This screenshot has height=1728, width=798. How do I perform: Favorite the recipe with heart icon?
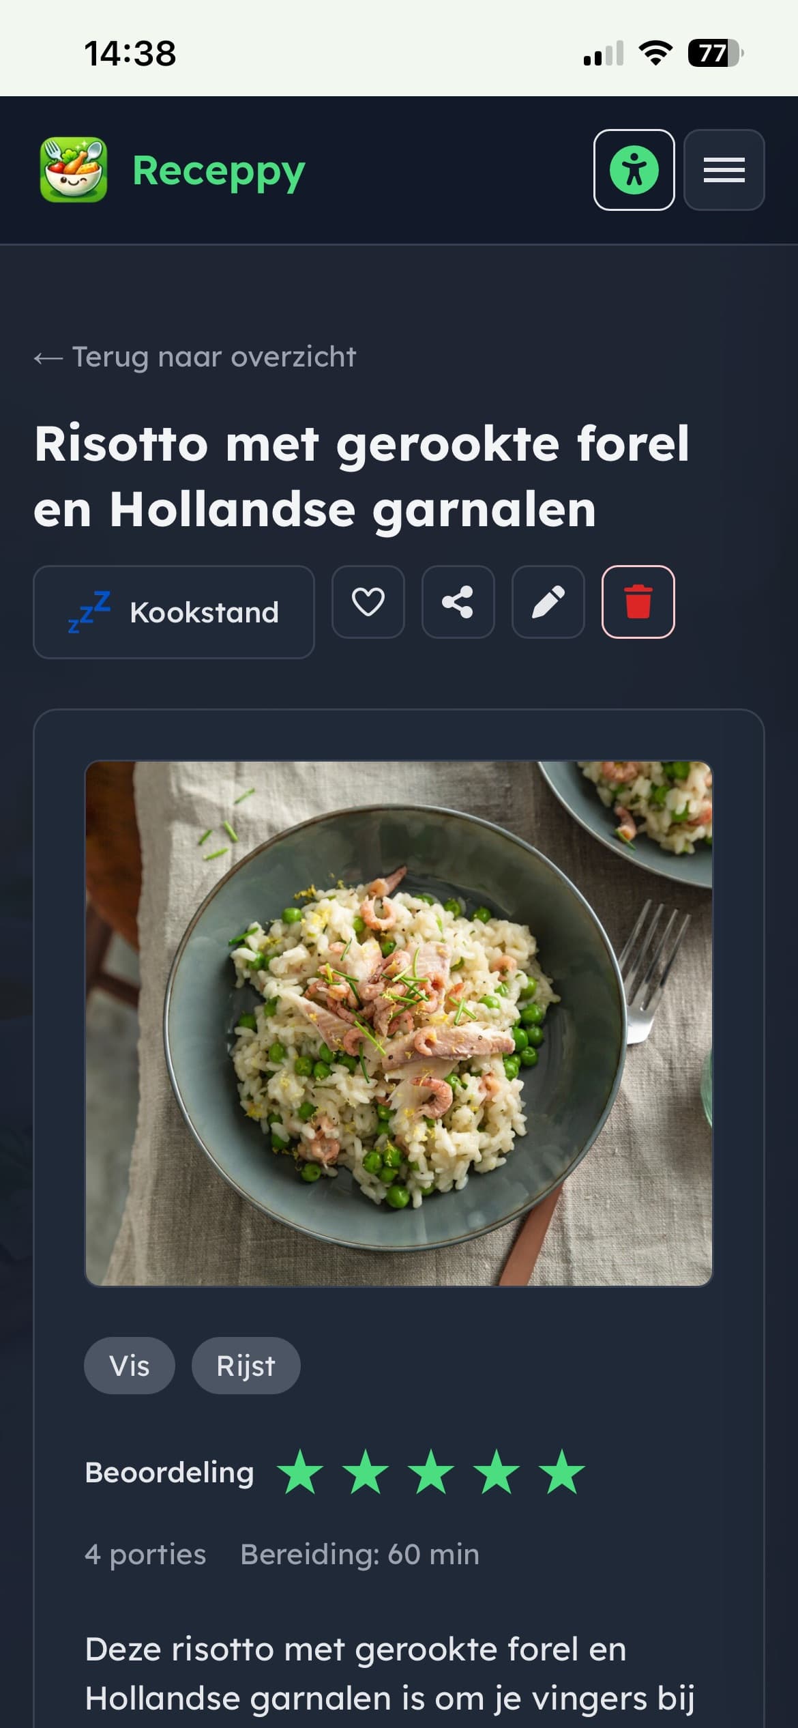coord(368,602)
